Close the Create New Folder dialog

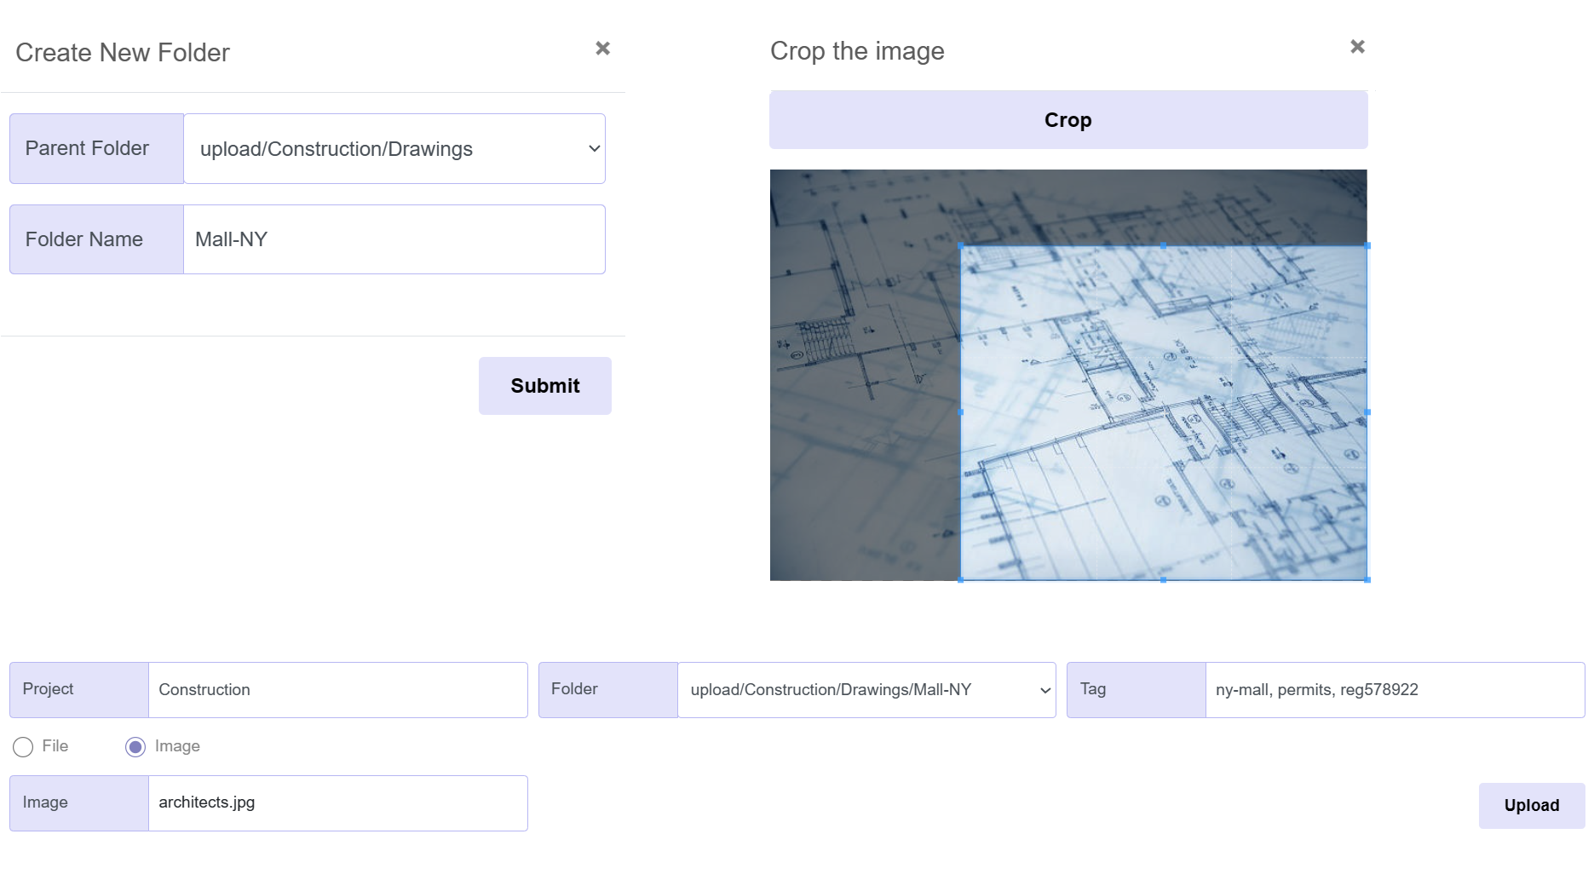603,49
